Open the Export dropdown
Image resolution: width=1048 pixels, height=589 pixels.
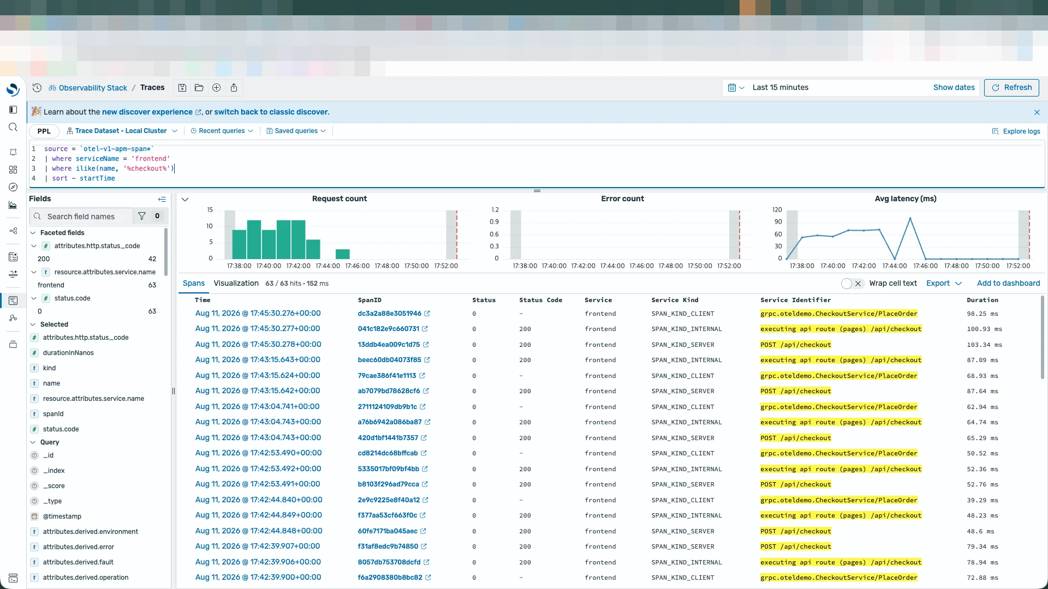point(944,284)
